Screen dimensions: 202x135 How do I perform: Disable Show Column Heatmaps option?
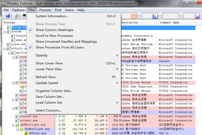54,30
